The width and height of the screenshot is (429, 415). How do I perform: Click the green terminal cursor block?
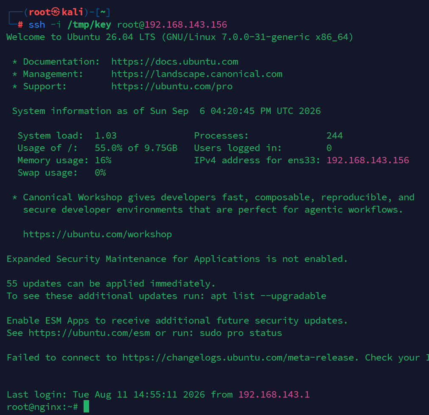[x=86, y=406]
